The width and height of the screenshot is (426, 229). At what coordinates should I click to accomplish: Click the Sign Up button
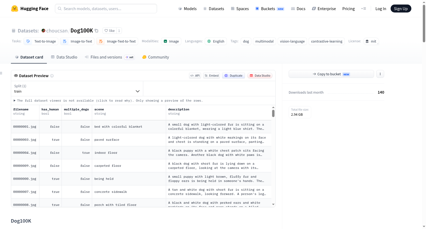coord(401,9)
